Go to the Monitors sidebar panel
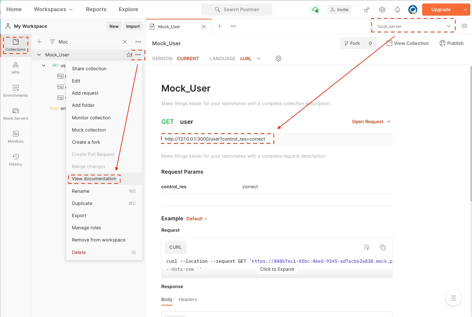 click(16, 137)
